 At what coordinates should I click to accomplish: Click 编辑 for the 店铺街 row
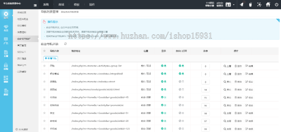point(249,82)
